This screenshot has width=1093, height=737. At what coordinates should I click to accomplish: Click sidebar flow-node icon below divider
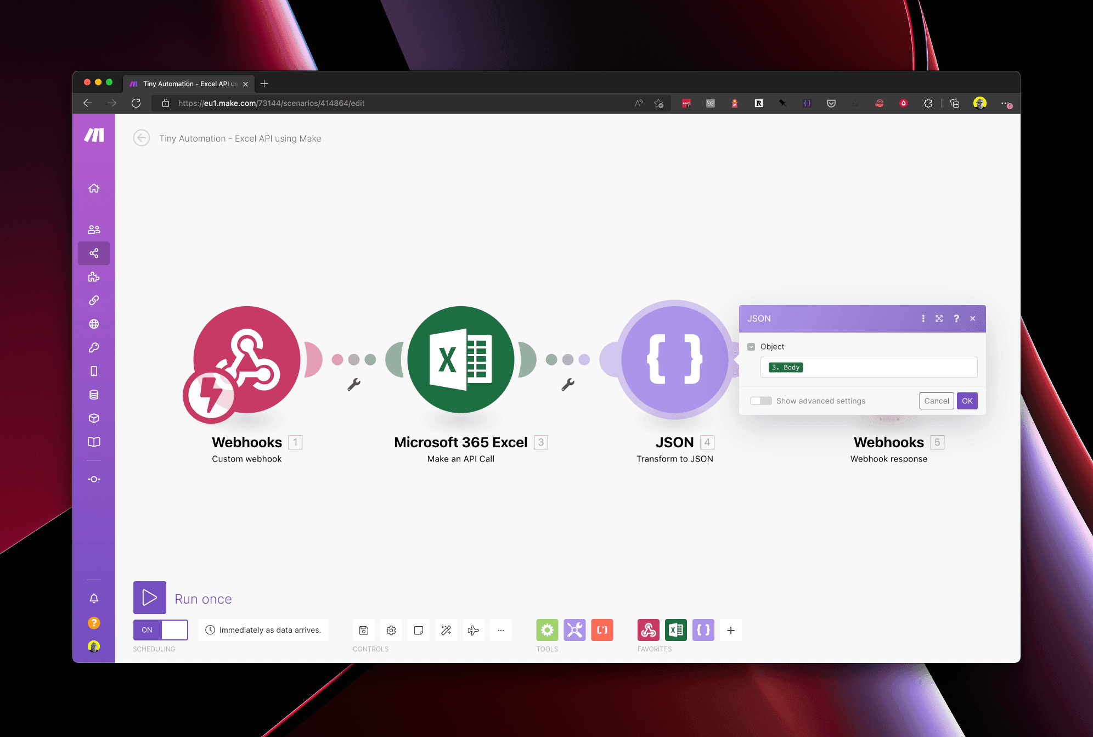click(x=94, y=479)
